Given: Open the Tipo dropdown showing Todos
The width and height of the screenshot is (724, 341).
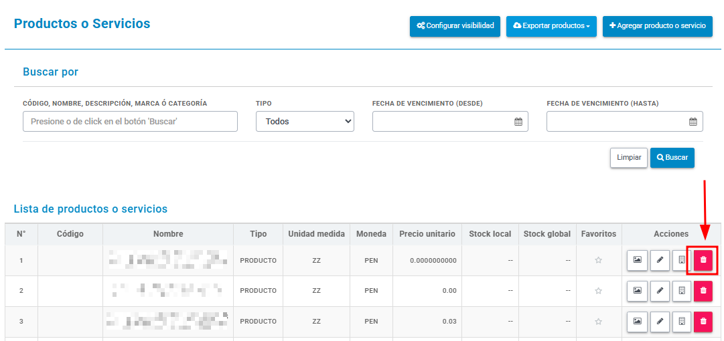Looking at the screenshot, I should coord(305,121).
